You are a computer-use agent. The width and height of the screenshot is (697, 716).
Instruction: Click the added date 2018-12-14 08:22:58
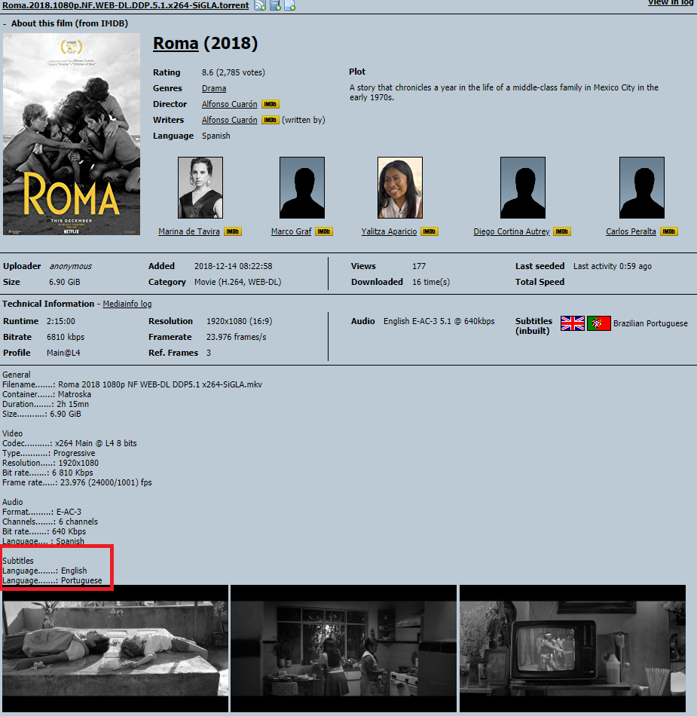coord(234,266)
